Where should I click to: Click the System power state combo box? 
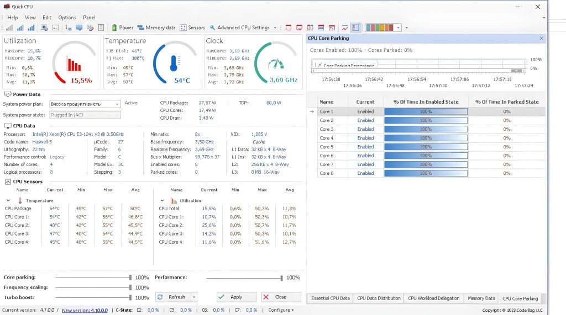point(85,115)
